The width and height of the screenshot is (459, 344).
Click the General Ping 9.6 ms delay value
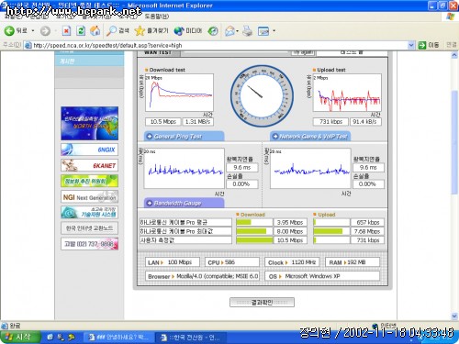[242, 167]
